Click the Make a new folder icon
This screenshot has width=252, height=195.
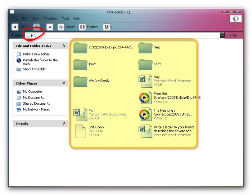click(x=19, y=54)
